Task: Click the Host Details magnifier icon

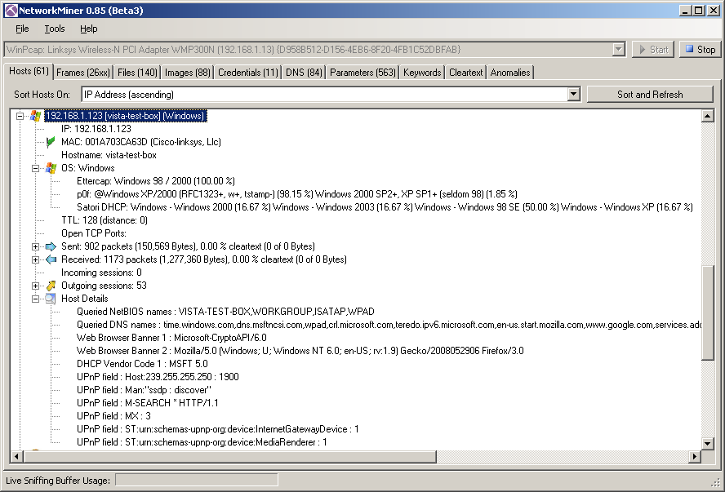Action: tap(51, 299)
